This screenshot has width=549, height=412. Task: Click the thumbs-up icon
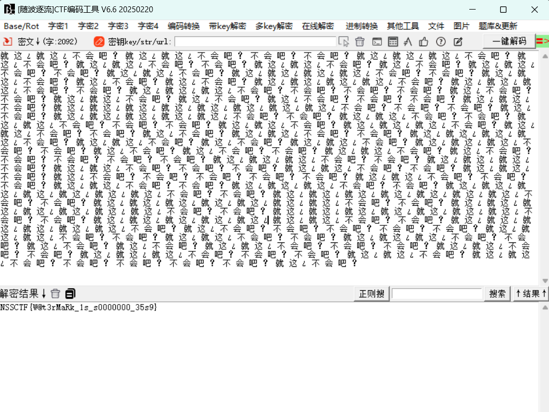424,41
